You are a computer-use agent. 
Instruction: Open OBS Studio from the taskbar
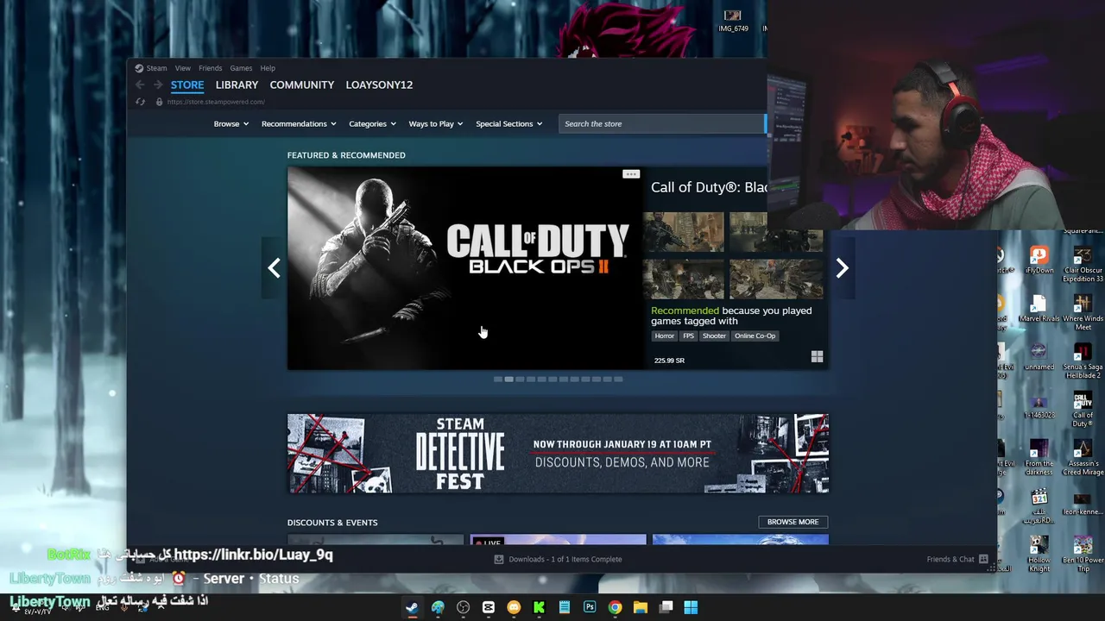[x=464, y=607]
